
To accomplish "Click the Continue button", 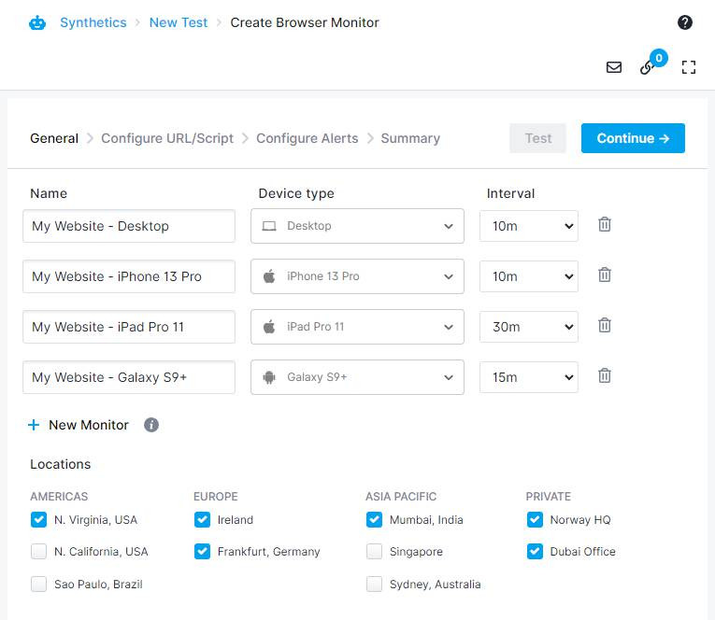I will point(633,138).
